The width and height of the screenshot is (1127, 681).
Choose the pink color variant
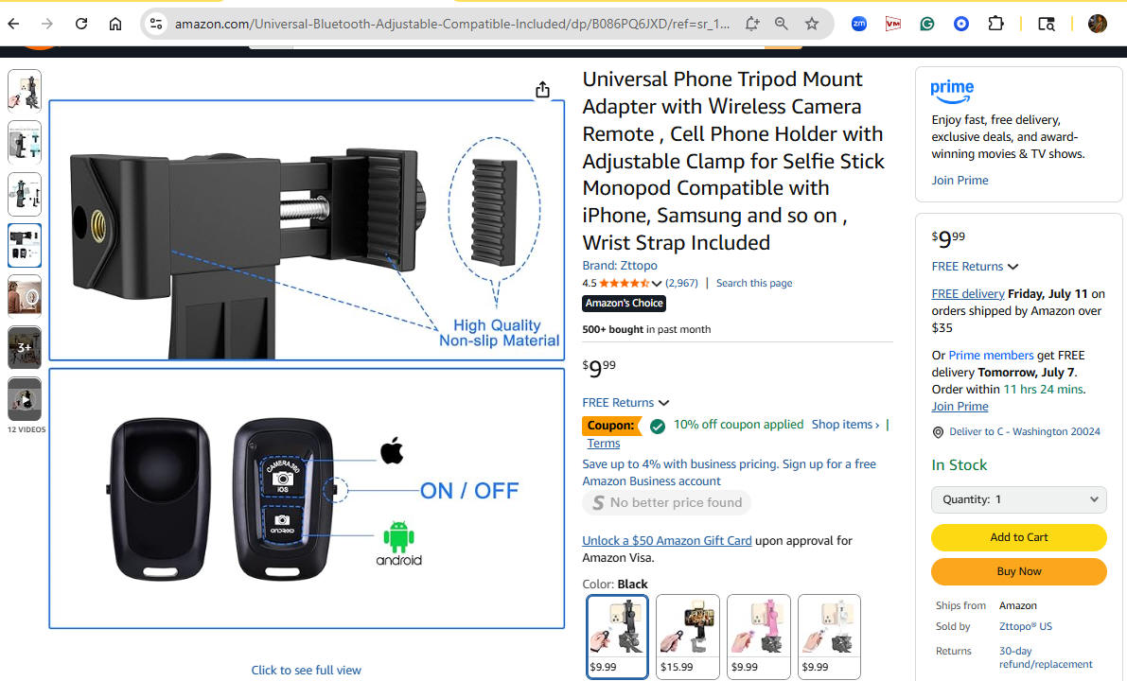coord(758,637)
